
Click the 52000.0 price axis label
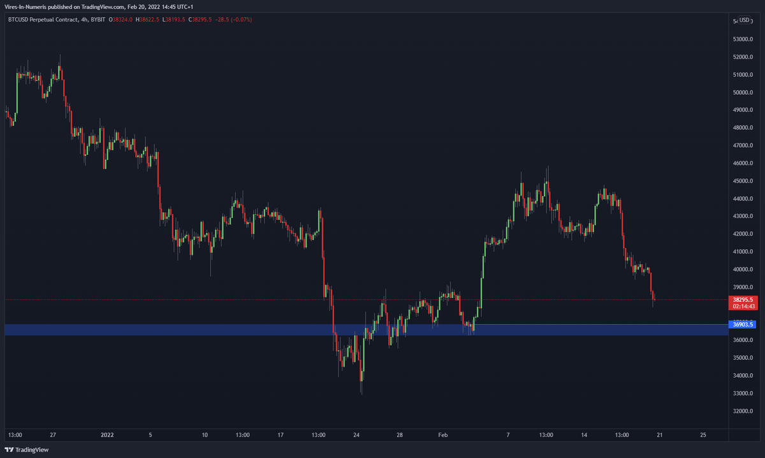pos(743,57)
